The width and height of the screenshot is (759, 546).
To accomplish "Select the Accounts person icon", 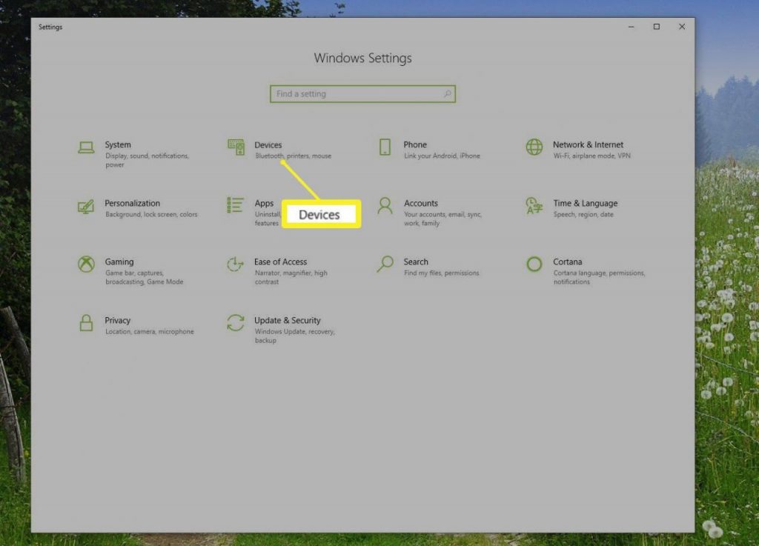I will coord(385,205).
